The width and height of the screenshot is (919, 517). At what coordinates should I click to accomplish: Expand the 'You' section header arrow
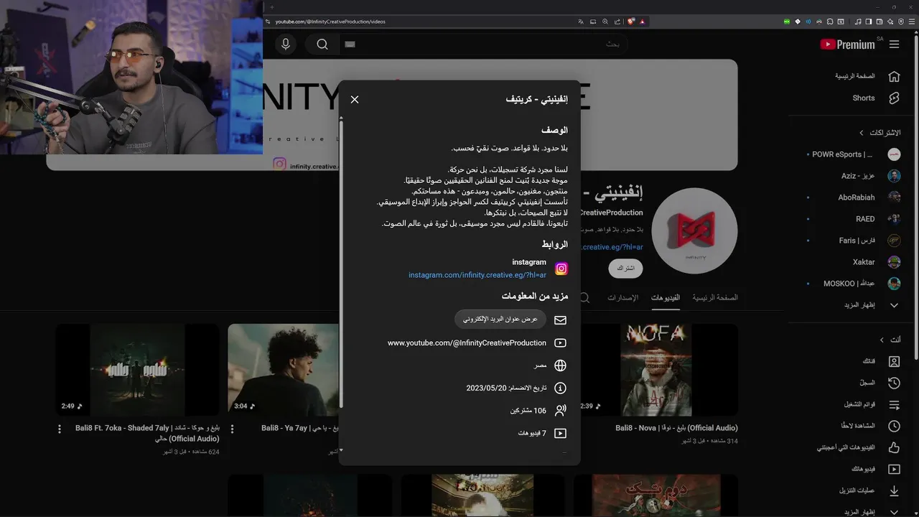882,340
